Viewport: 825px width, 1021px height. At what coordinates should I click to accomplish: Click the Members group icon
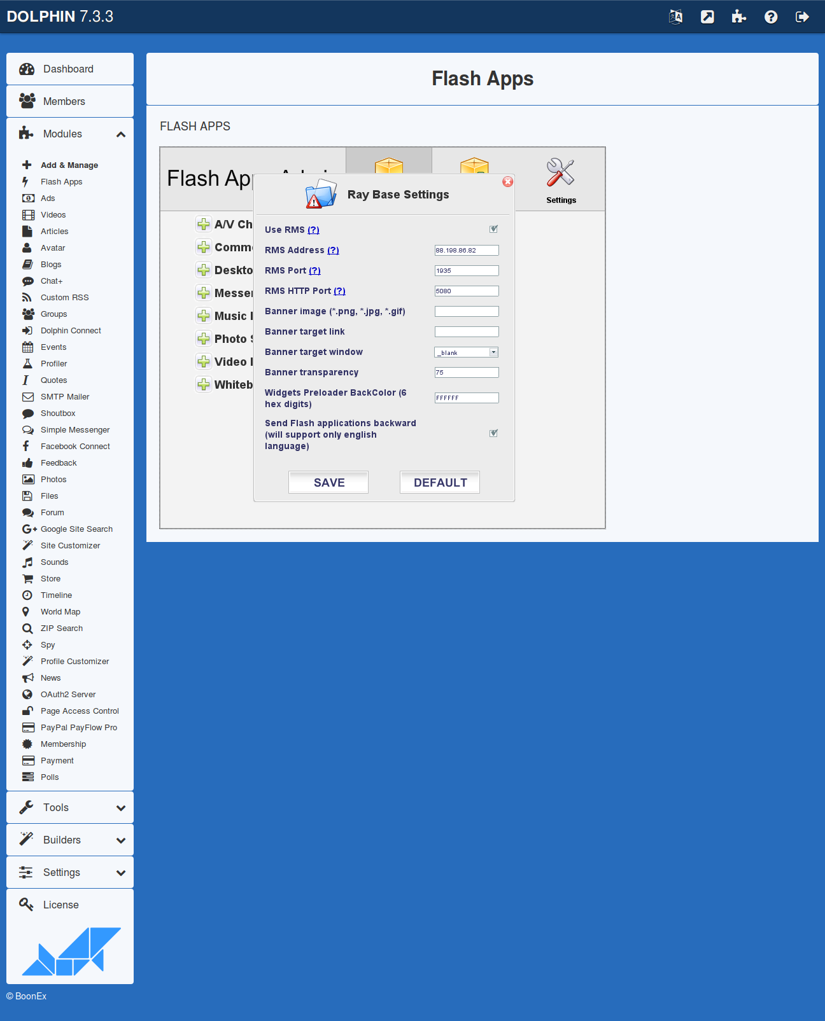point(27,101)
